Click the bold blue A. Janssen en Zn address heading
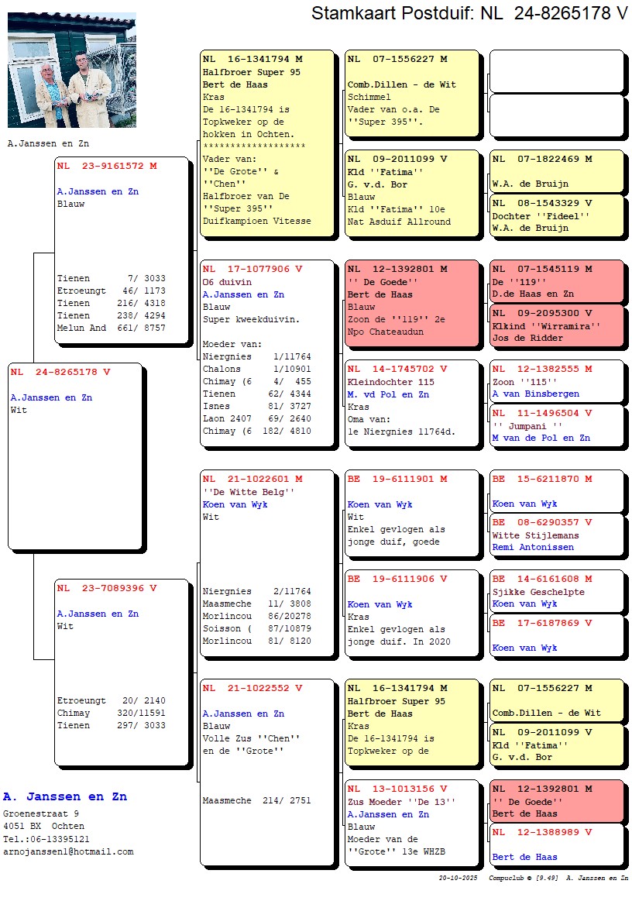This screenshot has height=908, width=632. coord(65,796)
